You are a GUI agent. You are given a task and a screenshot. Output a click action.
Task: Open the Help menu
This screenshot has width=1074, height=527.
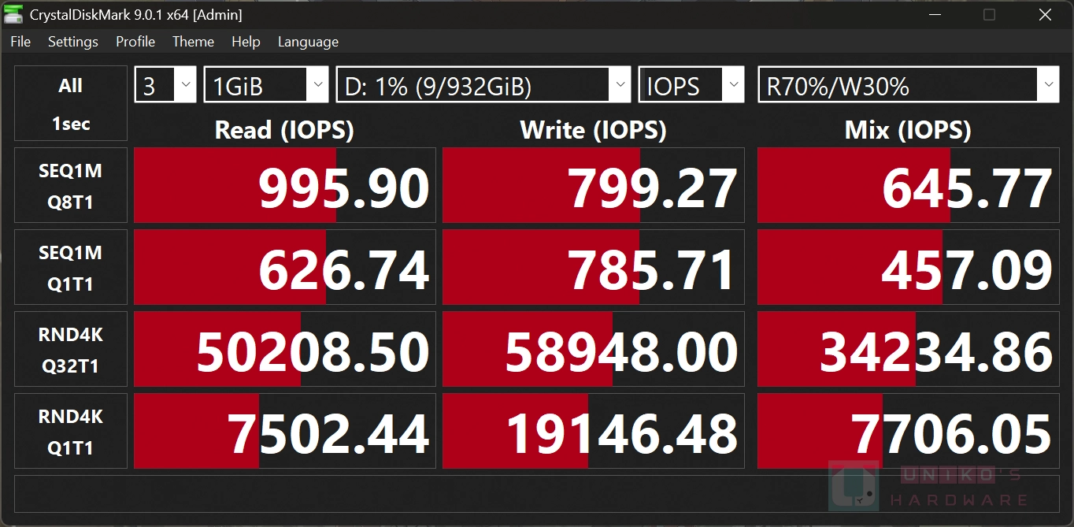[x=246, y=42]
